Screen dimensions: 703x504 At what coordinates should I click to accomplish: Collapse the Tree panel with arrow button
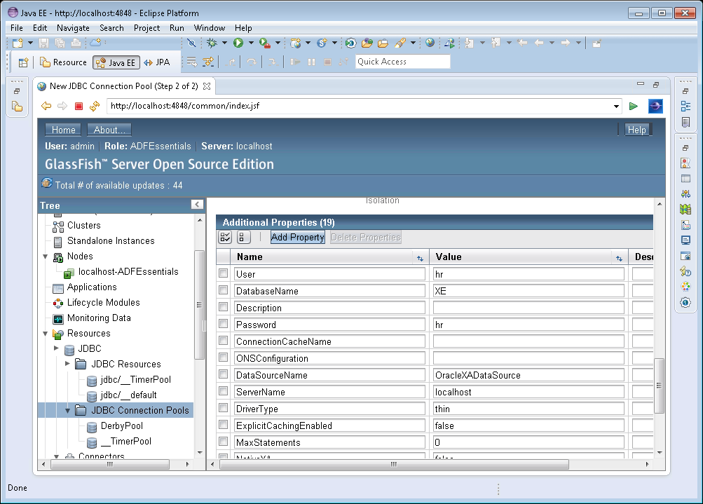[197, 205]
